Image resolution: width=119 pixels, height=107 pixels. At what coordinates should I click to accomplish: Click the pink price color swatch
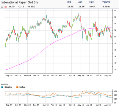click(6, 7)
